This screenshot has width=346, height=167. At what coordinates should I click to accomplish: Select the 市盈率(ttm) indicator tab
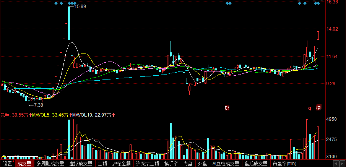(x=284, y=164)
